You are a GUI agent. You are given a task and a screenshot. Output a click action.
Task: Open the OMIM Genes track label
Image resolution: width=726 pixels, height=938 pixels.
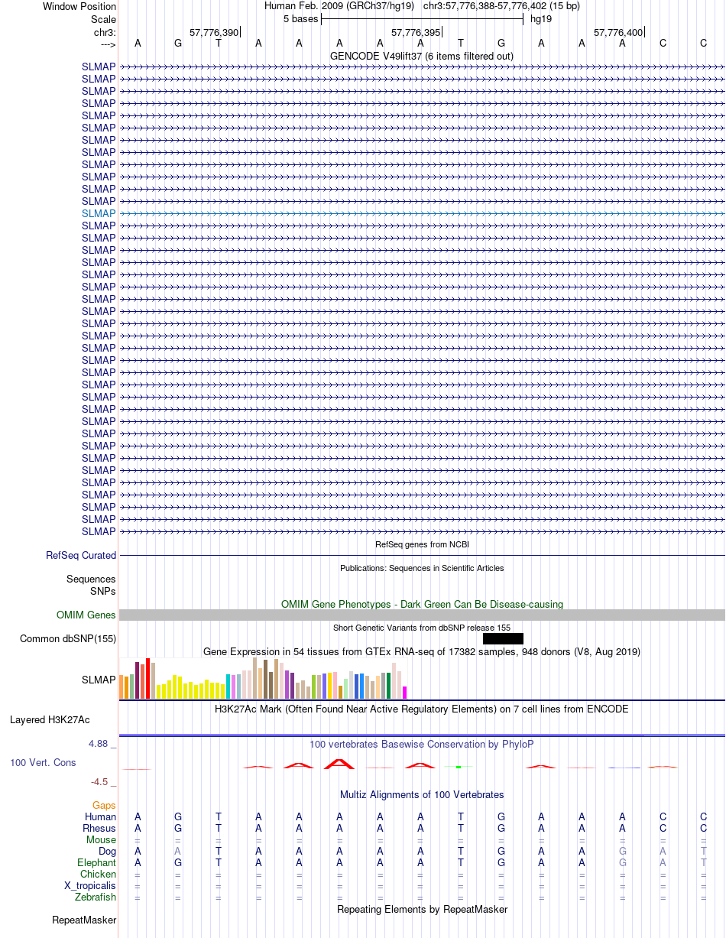[86, 615]
